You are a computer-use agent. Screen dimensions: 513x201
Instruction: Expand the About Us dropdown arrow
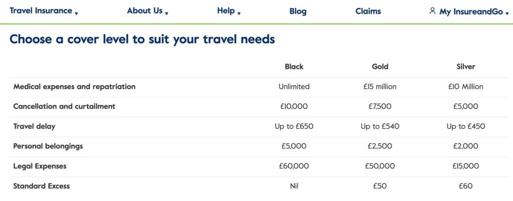pos(166,14)
